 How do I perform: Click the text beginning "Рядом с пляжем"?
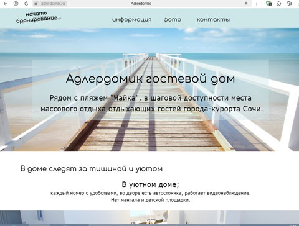(151, 103)
